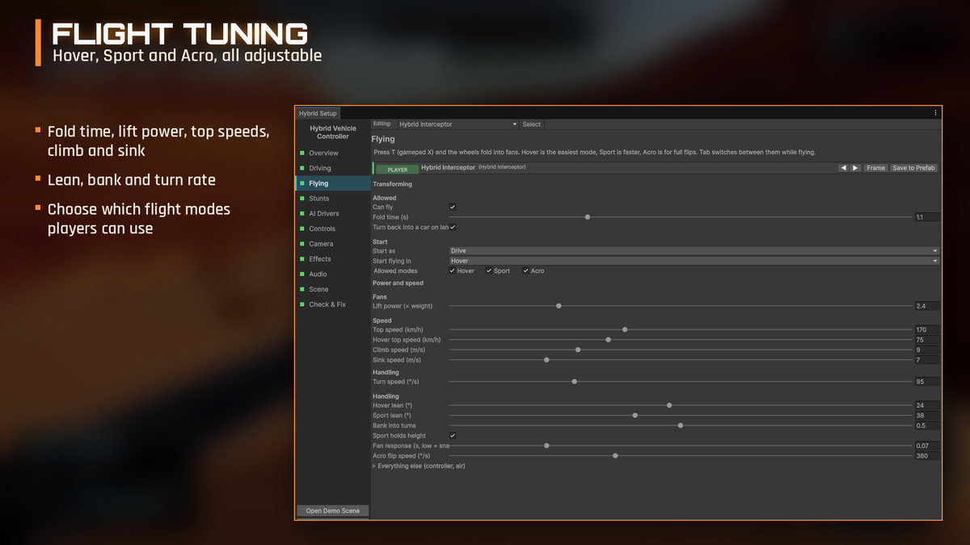Image resolution: width=970 pixels, height=545 pixels.
Task: Click the Hover top speed slider handle
Action: [608, 340]
